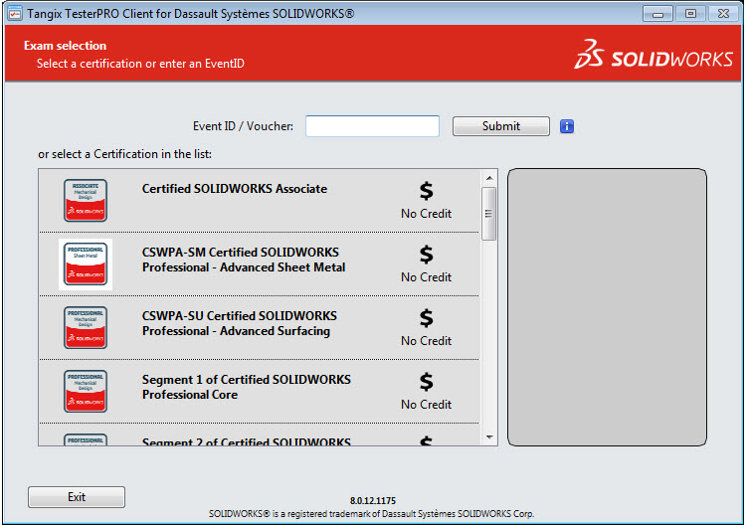Click the Tangix TesterPRO title bar app icon
The height and width of the screenshot is (525, 746).
tap(15, 13)
